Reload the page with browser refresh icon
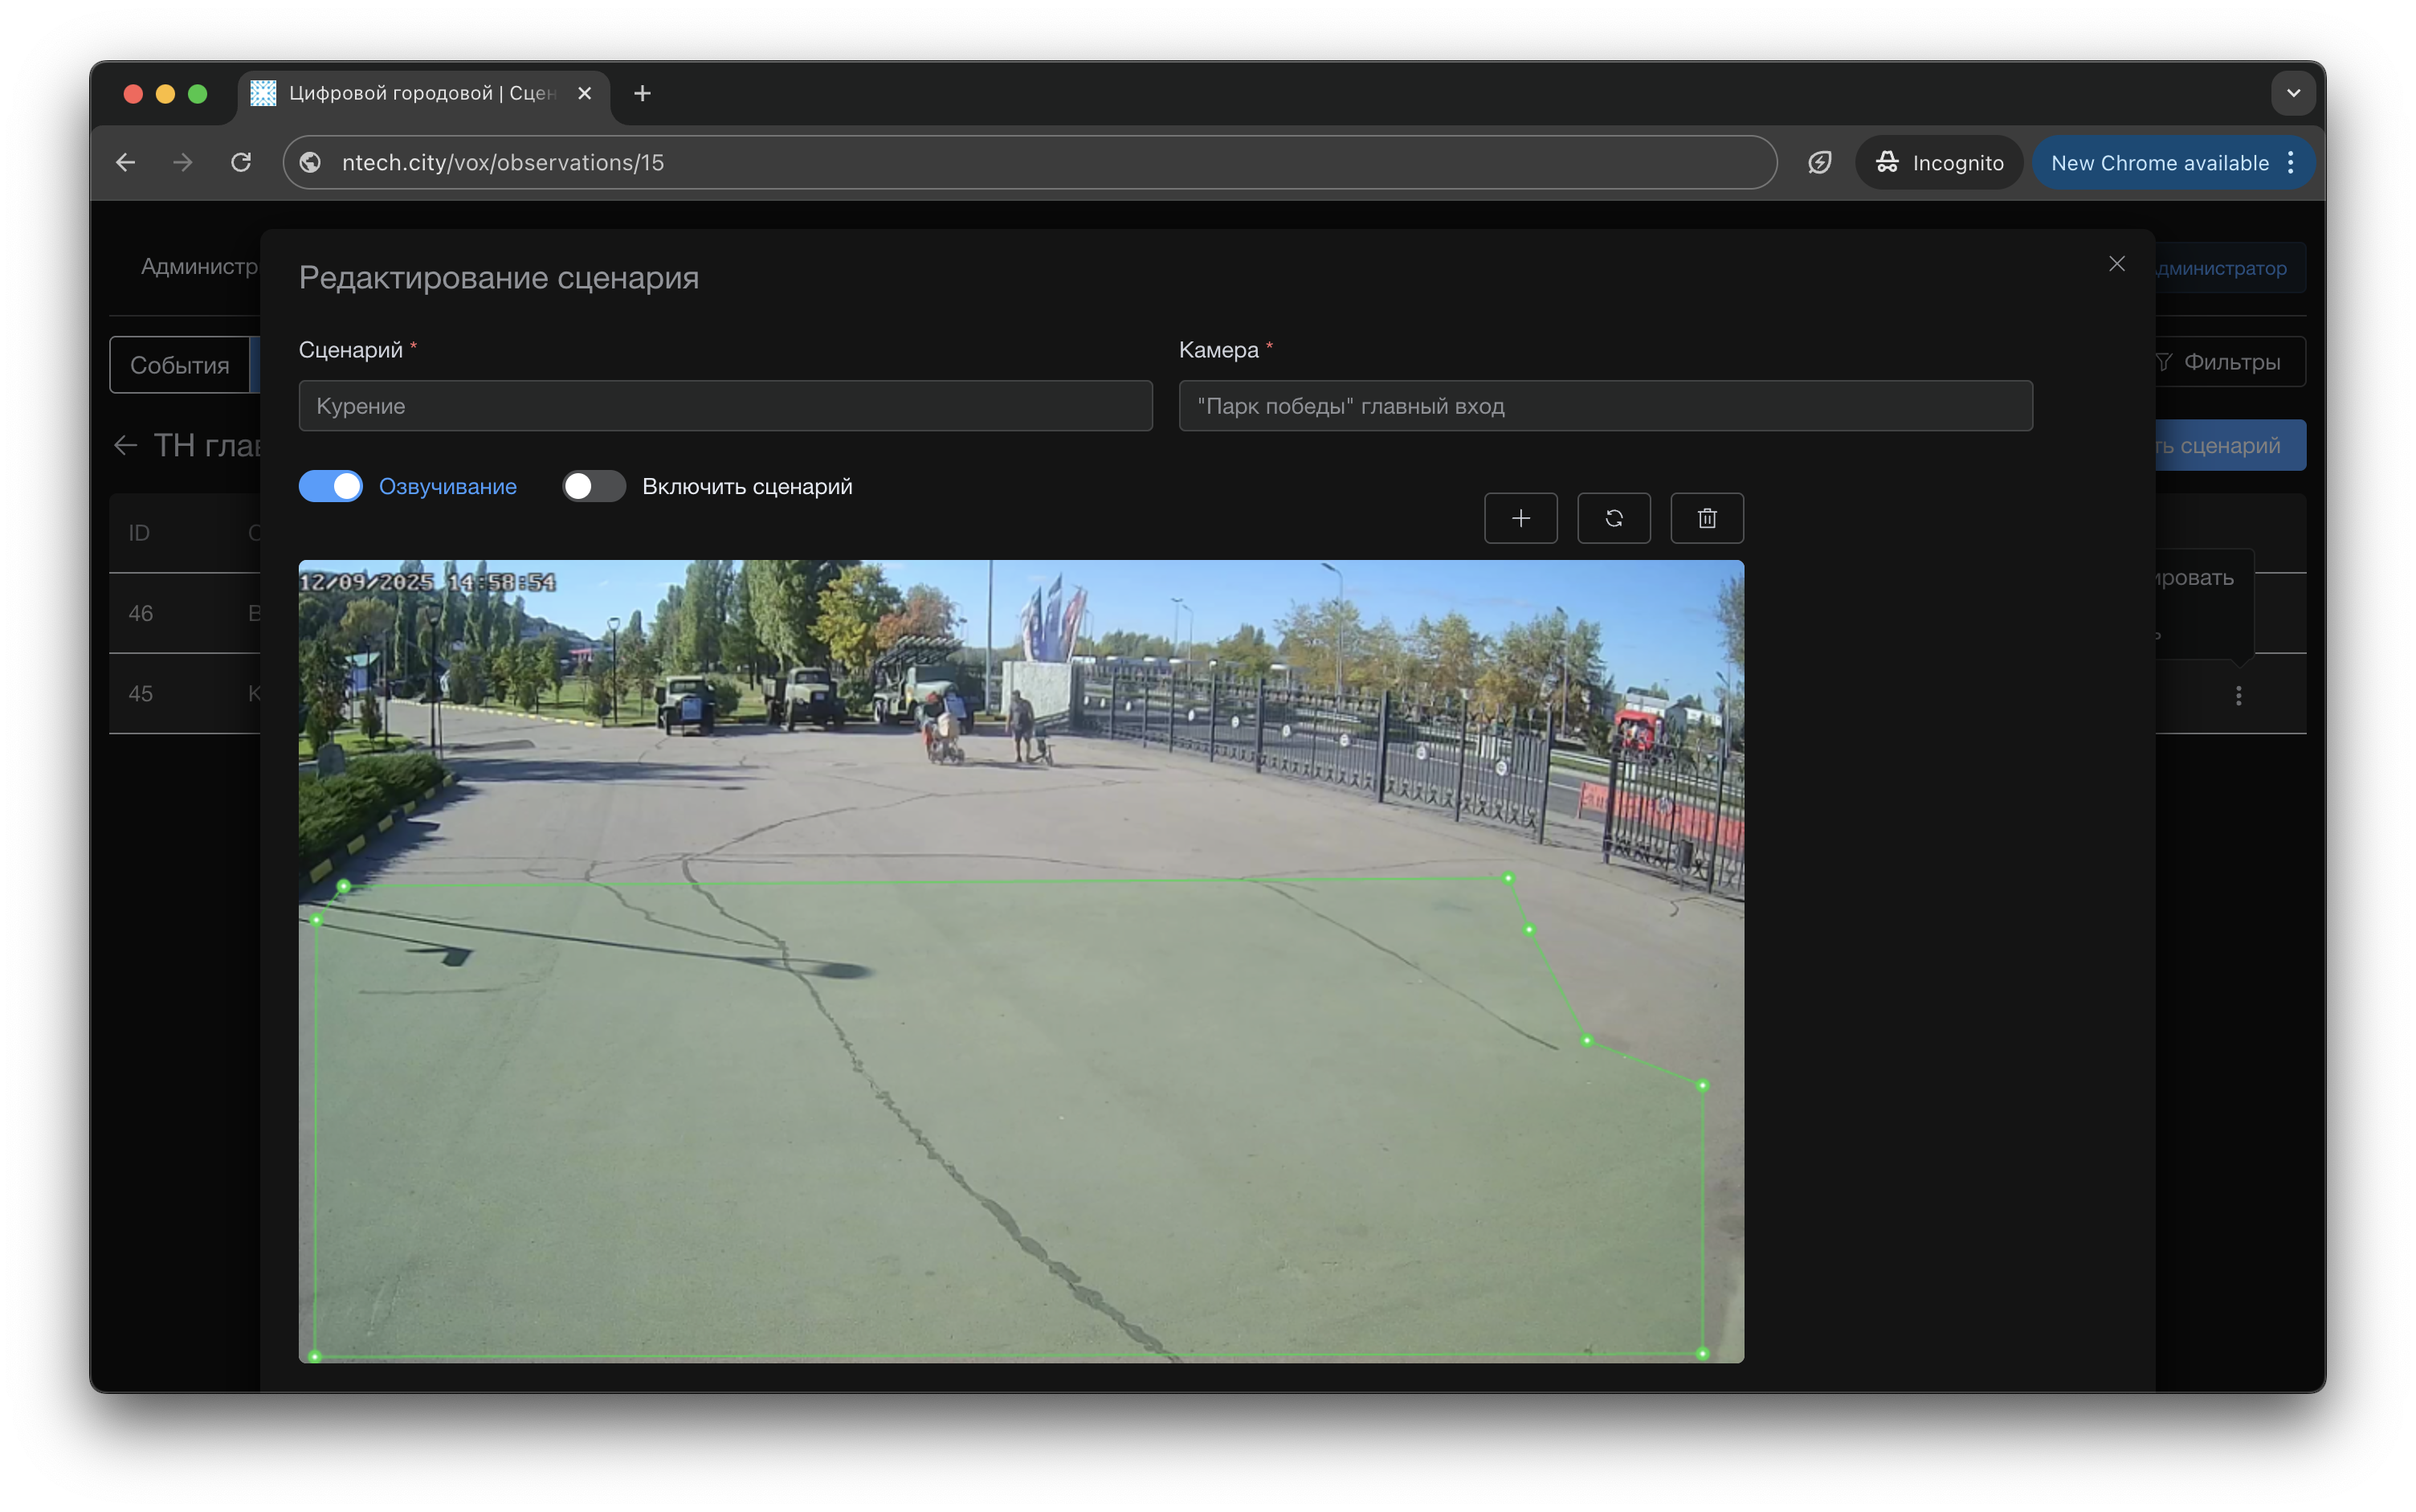The width and height of the screenshot is (2416, 1512). point(241,162)
